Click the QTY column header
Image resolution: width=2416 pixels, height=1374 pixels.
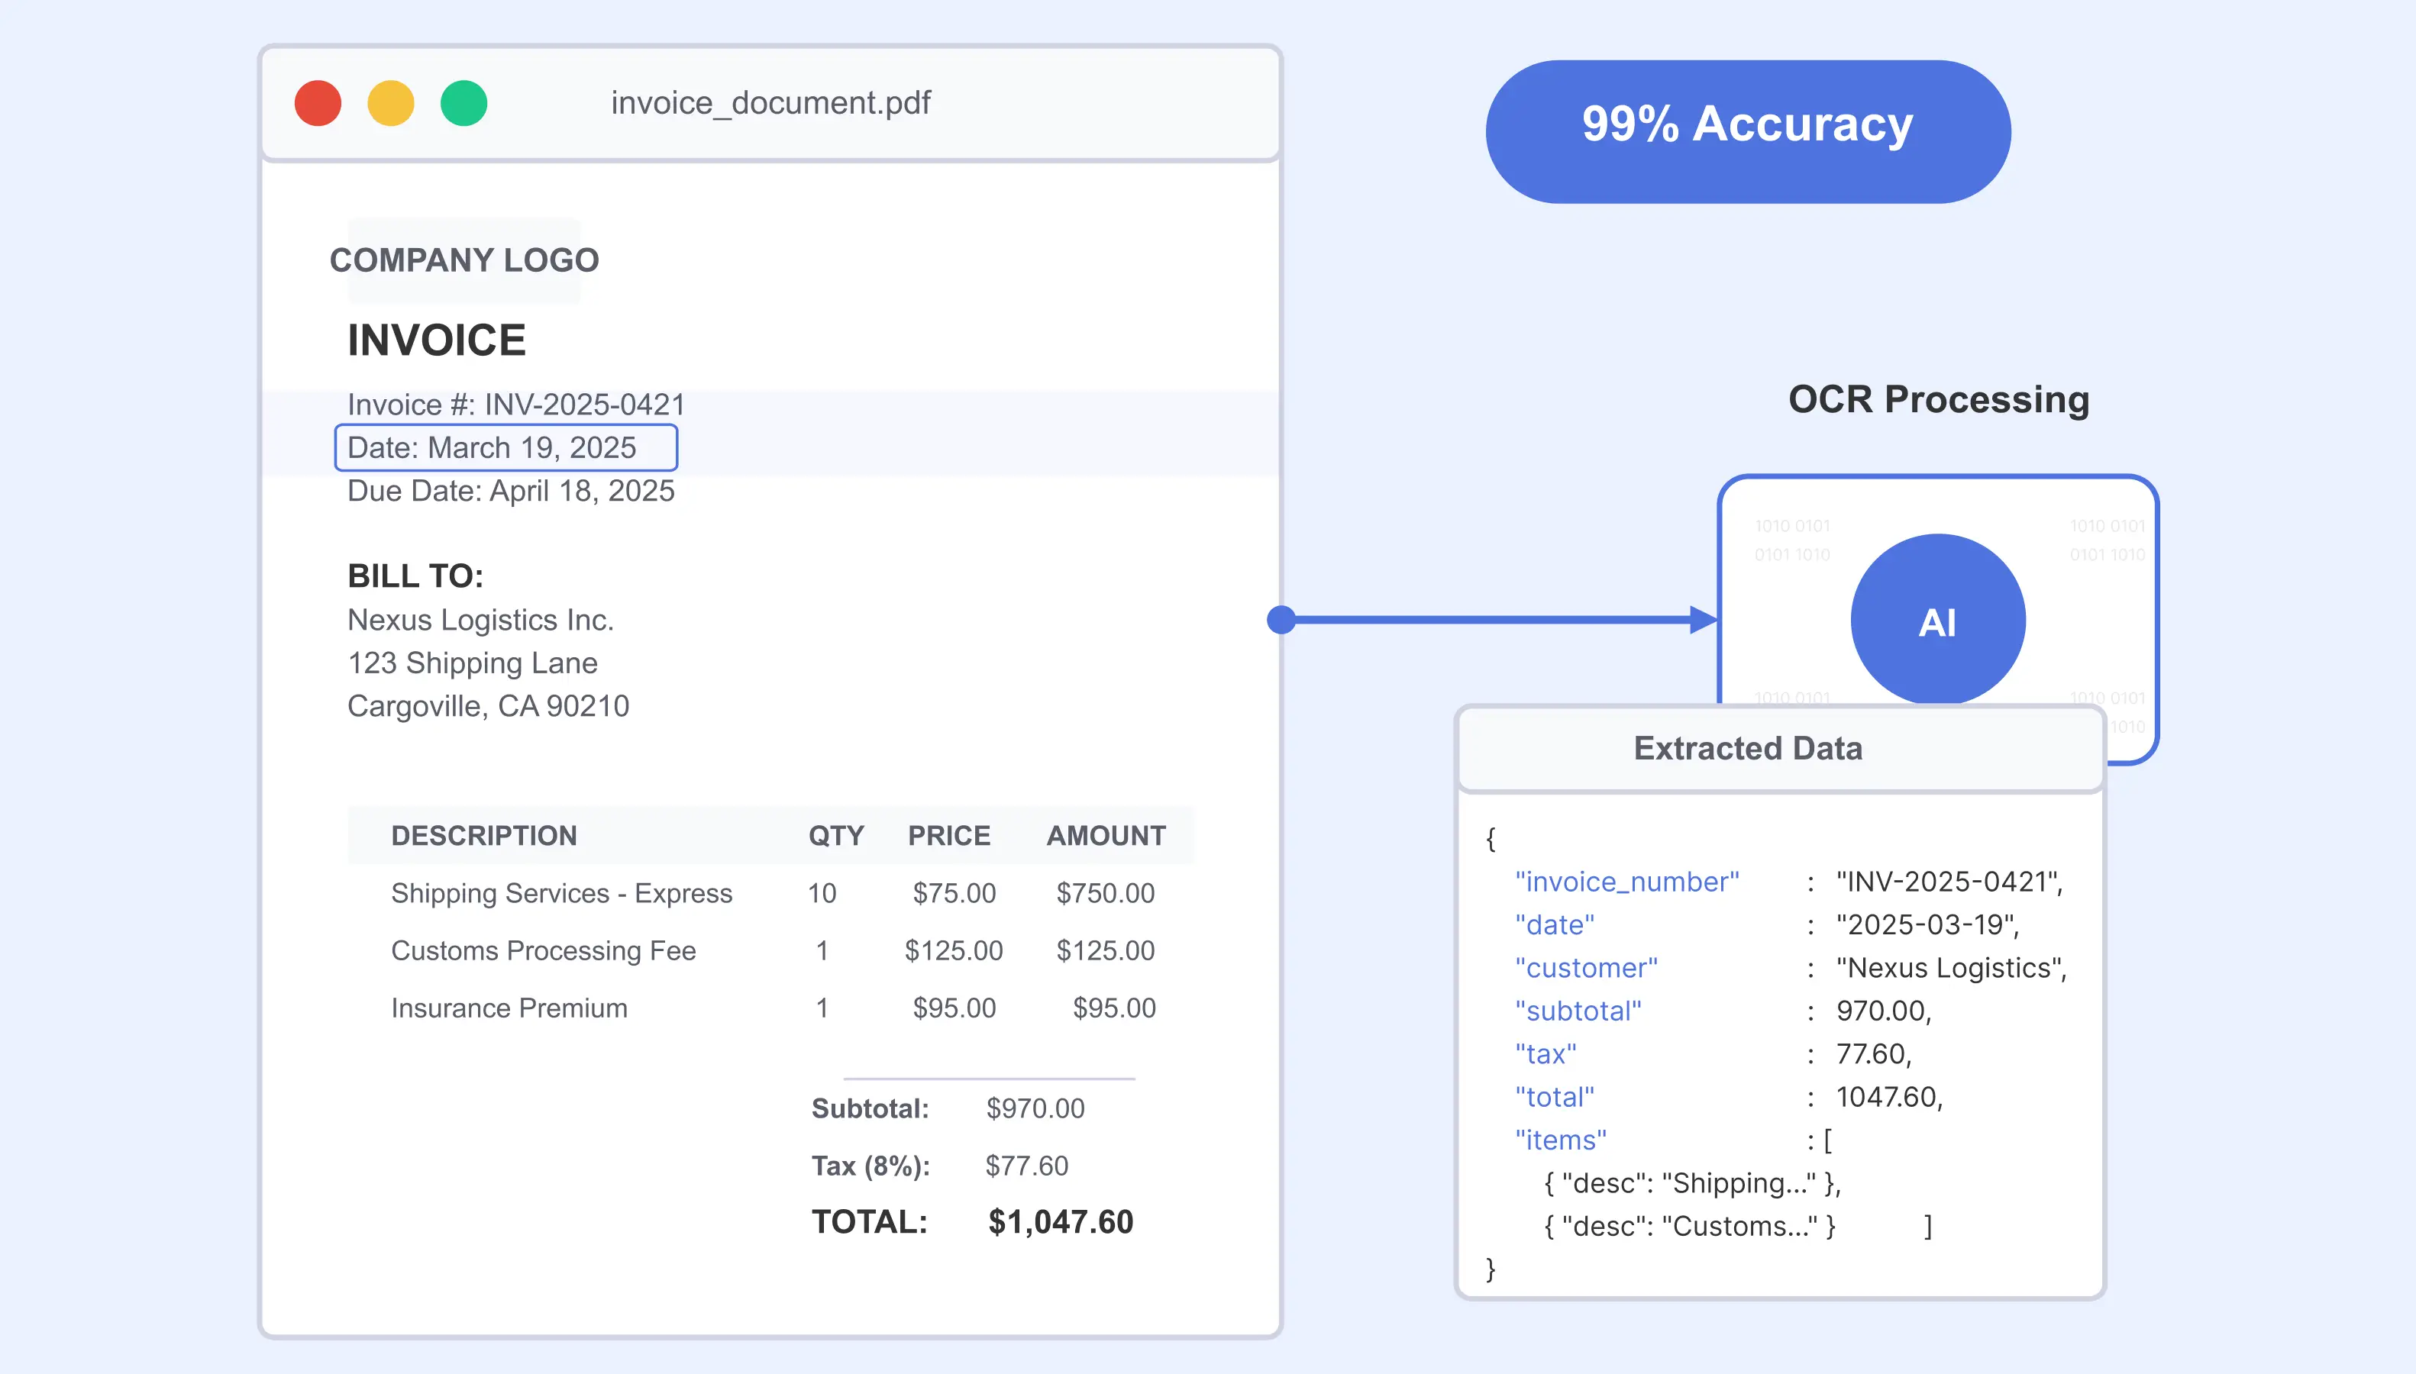(836, 835)
